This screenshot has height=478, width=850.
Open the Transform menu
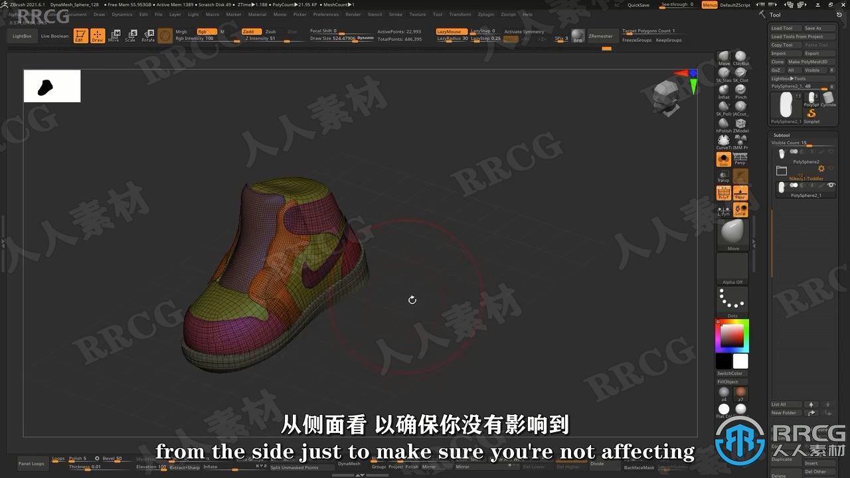[x=460, y=14]
